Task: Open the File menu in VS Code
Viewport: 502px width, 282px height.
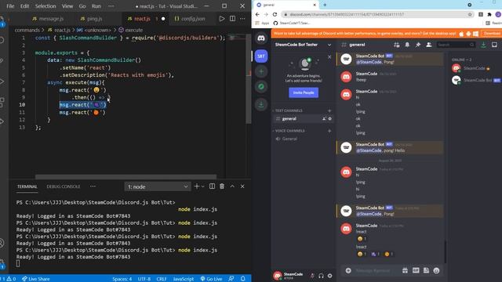Action: [x=10, y=6]
